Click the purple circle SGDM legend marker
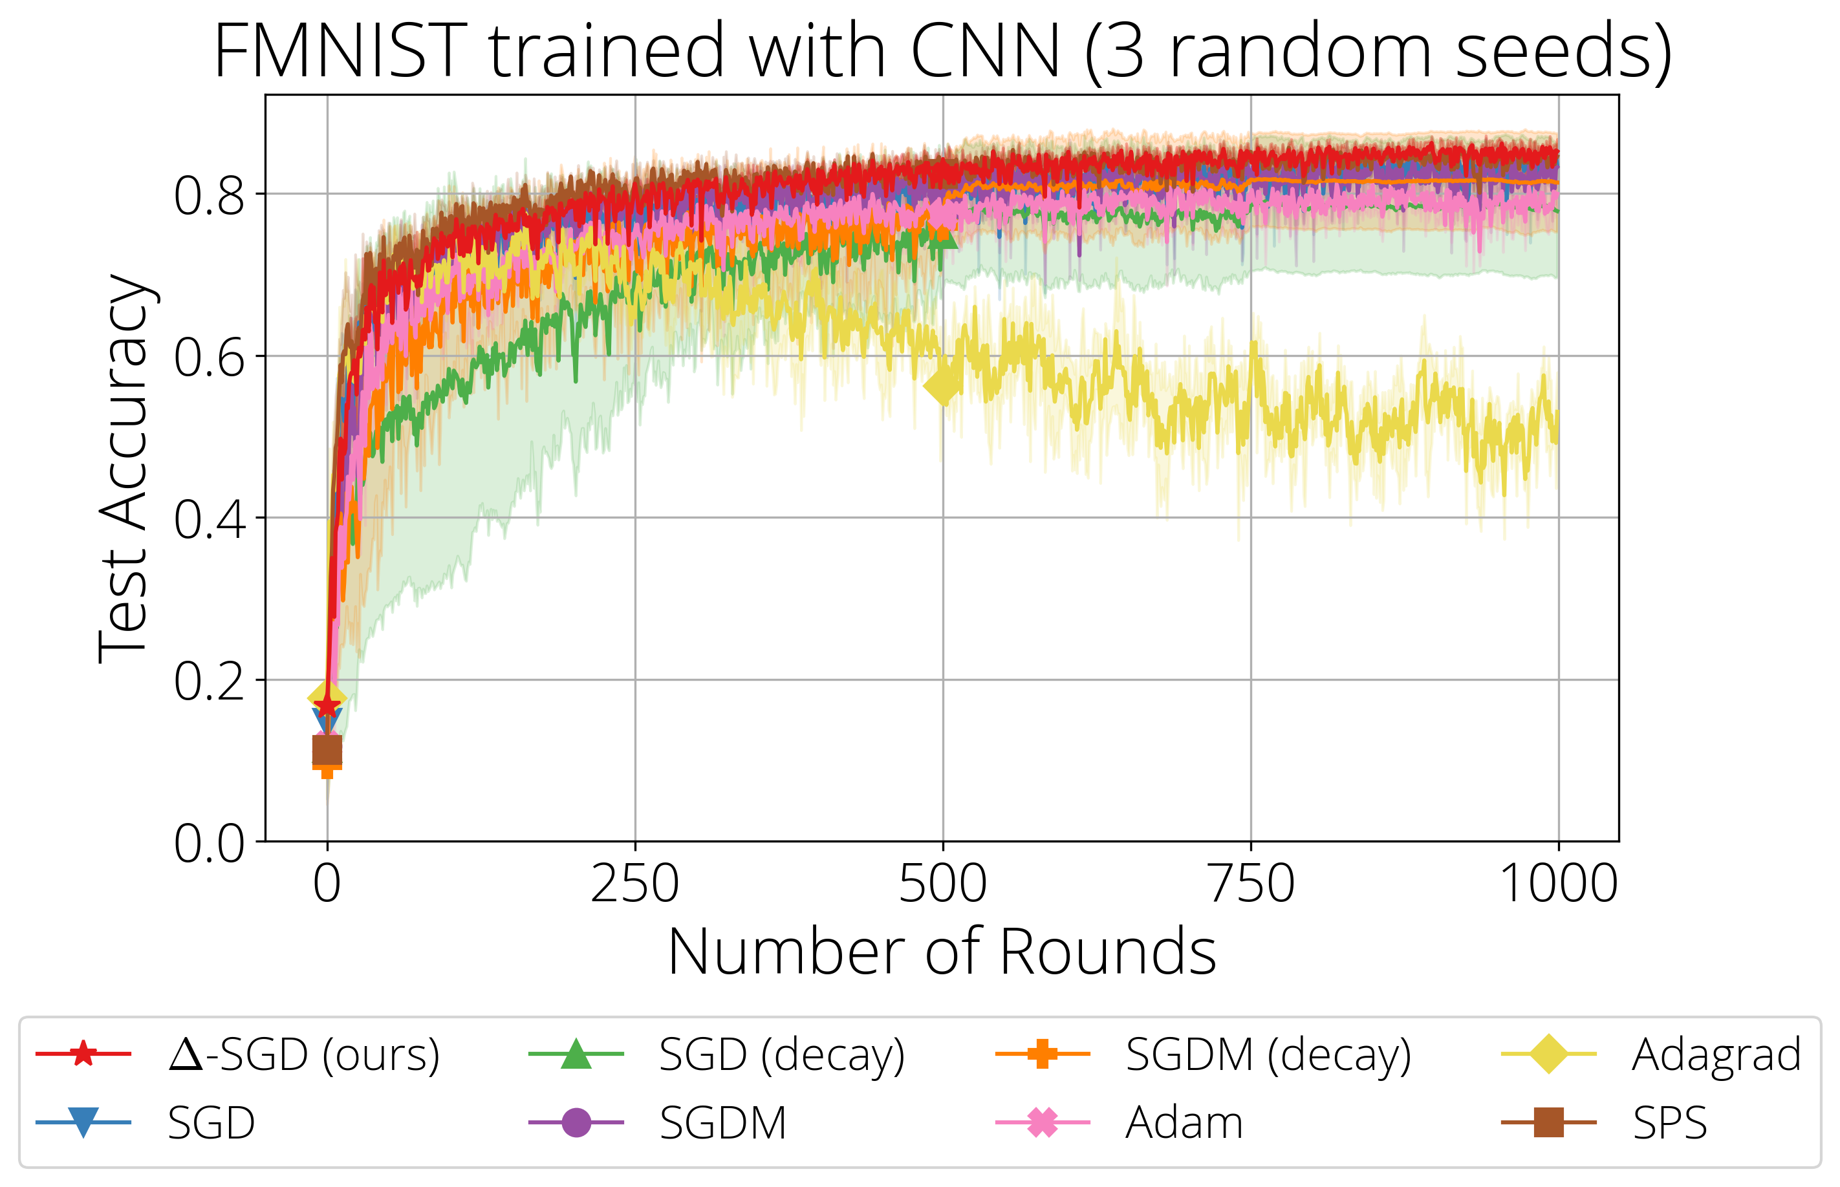The height and width of the screenshot is (1187, 1840). pos(576,1122)
